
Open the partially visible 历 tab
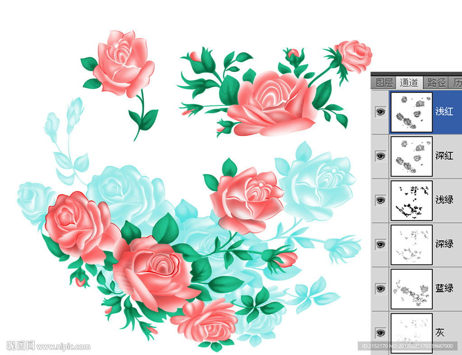[457, 83]
